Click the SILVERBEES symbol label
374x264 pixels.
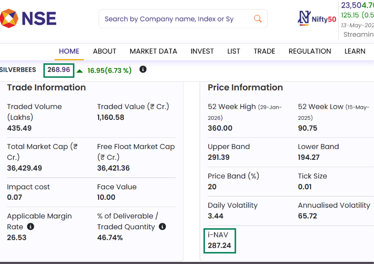[18, 70]
